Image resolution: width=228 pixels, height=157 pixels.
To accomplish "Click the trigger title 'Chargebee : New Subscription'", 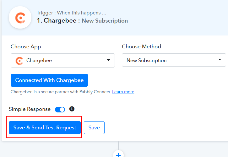I will point(82,20).
